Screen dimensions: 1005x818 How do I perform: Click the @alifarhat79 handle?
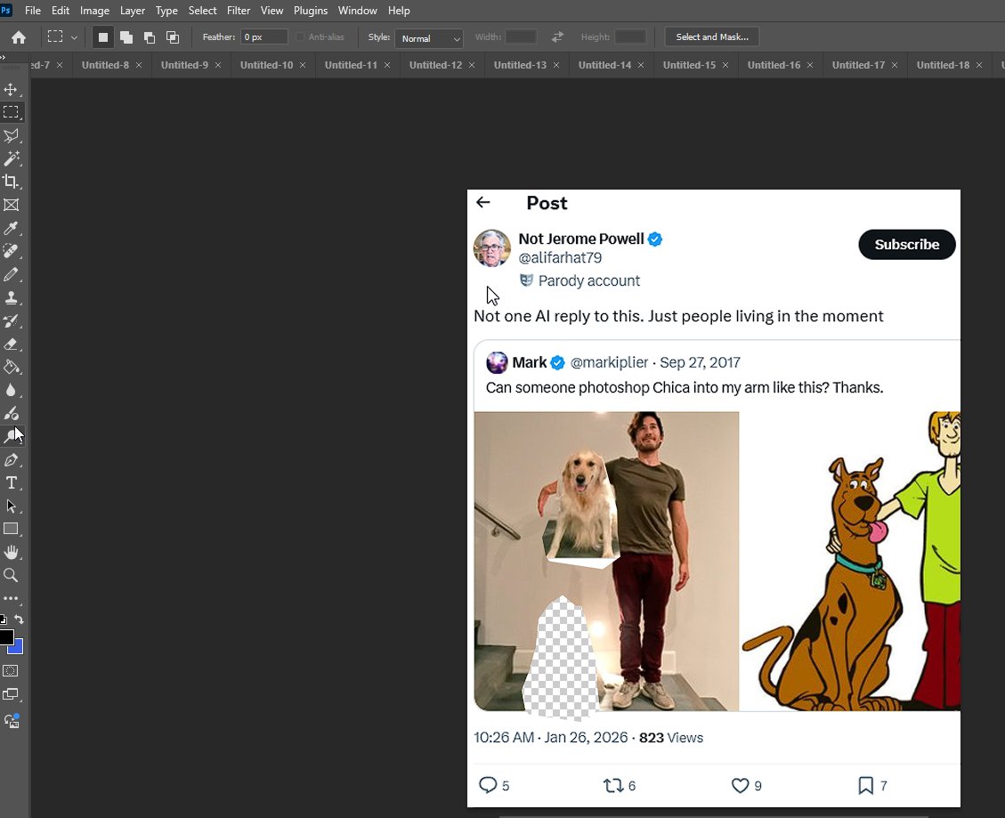[x=560, y=258]
